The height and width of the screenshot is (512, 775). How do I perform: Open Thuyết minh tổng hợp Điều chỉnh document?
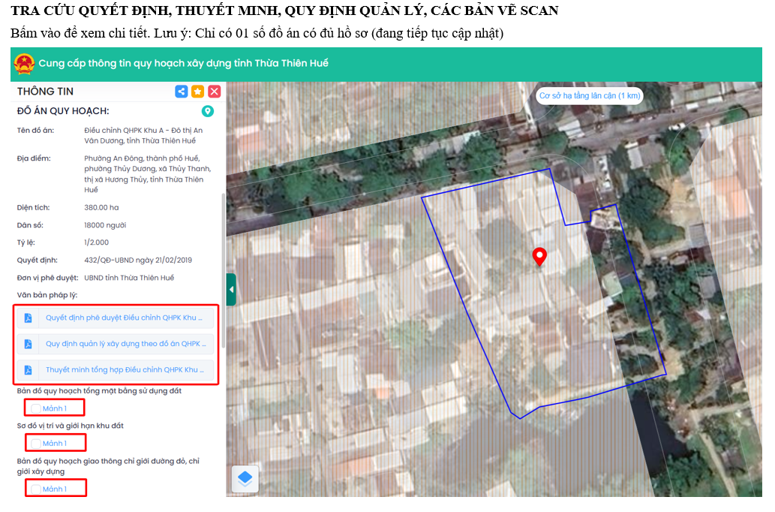click(125, 370)
